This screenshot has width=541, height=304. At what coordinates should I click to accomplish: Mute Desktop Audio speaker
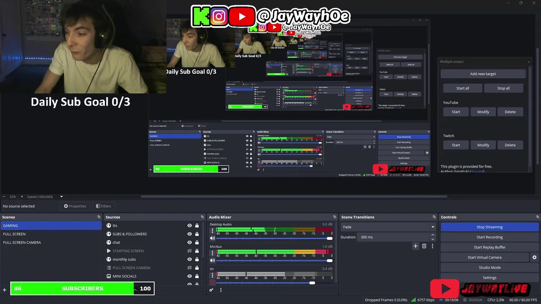tap(213, 239)
